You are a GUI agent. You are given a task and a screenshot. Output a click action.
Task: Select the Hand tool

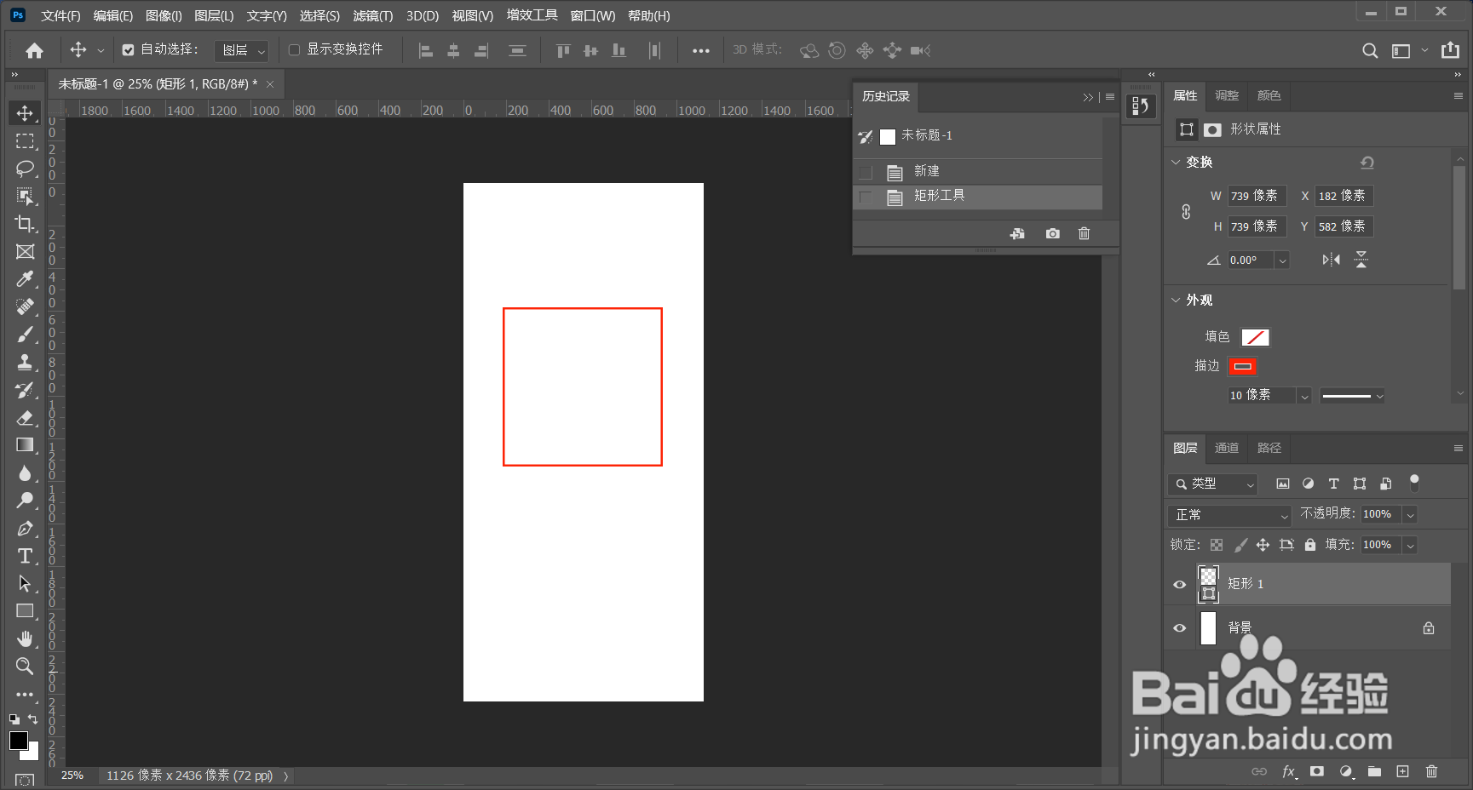point(25,638)
